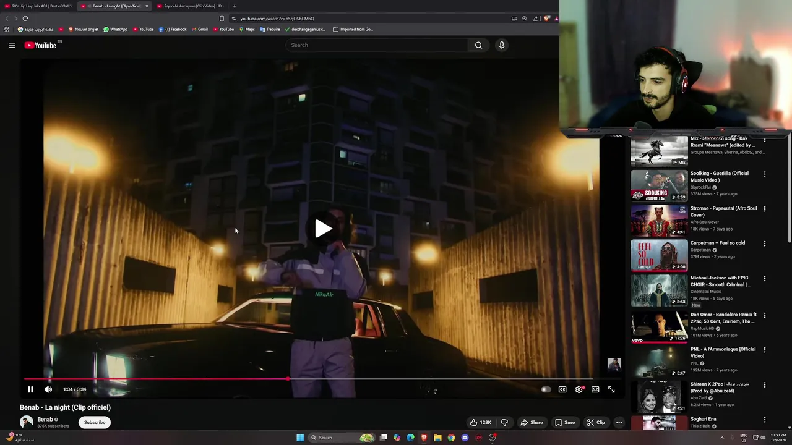This screenshot has height=445, width=792.
Task: Open the Gmail bookmark
Action: click(x=199, y=29)
